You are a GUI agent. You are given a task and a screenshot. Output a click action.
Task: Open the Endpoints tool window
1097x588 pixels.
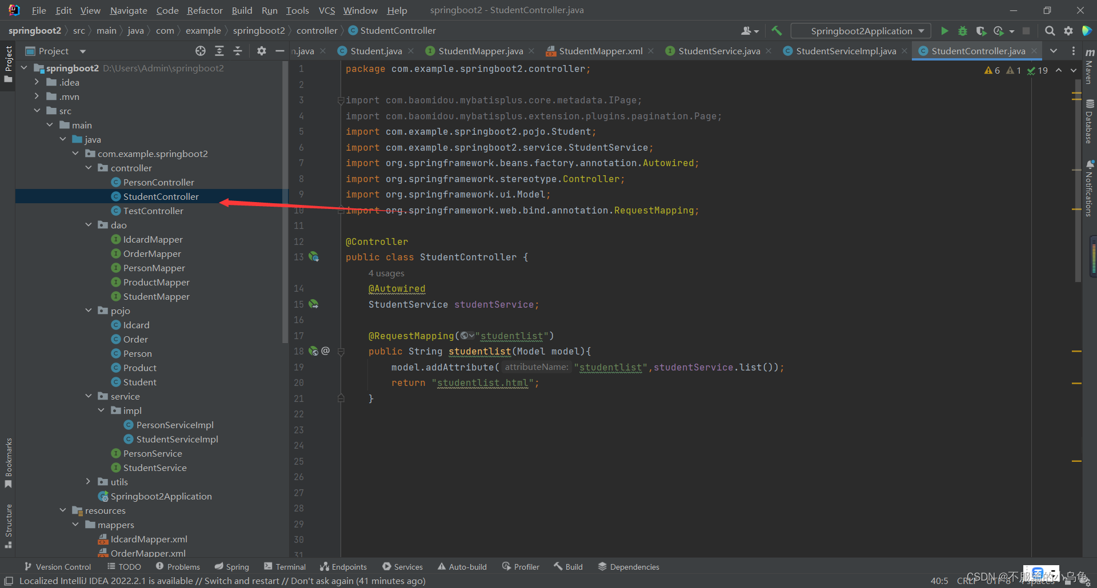343,567
